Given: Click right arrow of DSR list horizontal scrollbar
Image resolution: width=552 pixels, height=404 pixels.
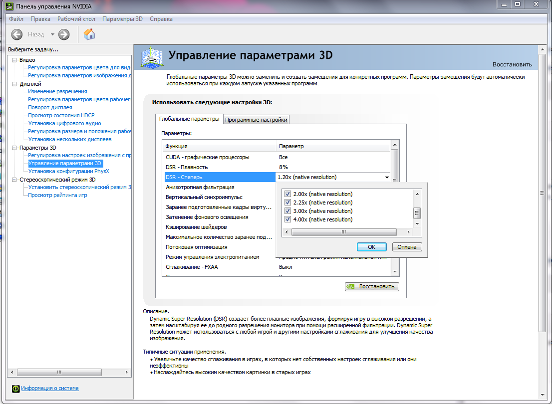Looking at the screenshot, I should (408, 232).
